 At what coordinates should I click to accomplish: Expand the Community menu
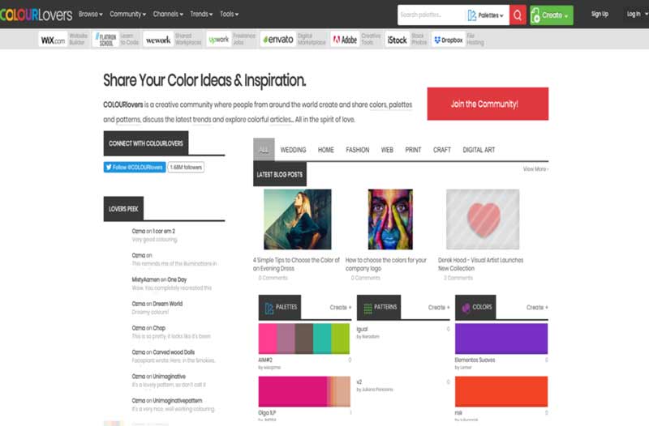click(x=128, y=14)
